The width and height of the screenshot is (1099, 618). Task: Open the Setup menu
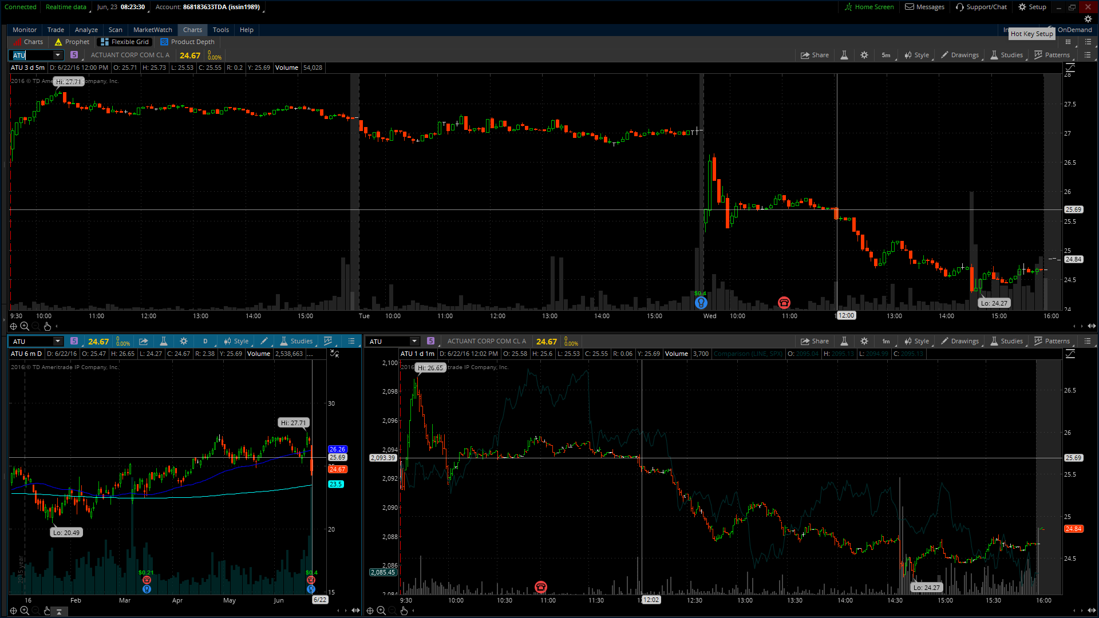pos(1032,7)
